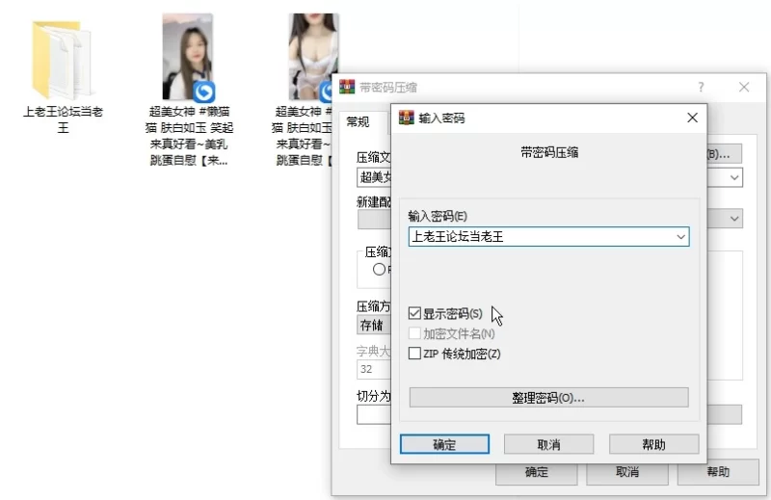Screen dimensions: 771x500
Task: Click the dictionary size field showing 32
Action: 374,369
